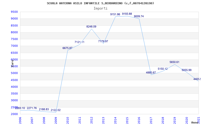This screenshot has width=201, height=125.
Task: Click the y-axis value 3500
Action: (14, 93)
